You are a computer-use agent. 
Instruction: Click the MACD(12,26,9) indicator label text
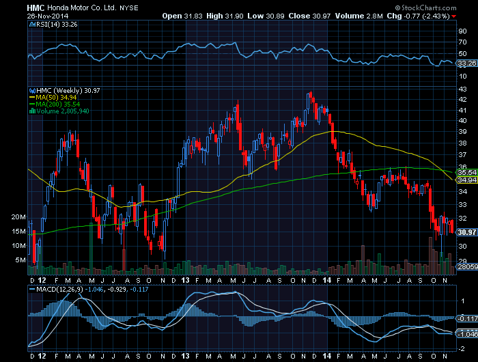59,289
